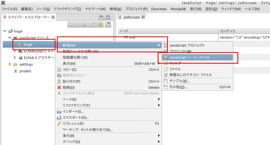Image resolution: width=270 pixels, height=145 pixels.
Task: Select the version="1.0" encoding cell
Action: click(x=245, y=37)
